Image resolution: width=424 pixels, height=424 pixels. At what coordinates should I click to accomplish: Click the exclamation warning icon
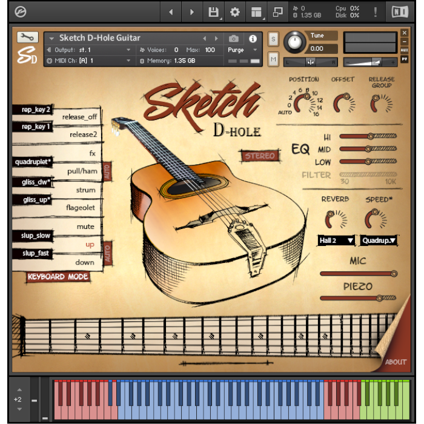pos(376,12)
